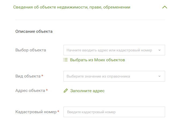Click the "Кадастровый номер" field label
Image resolution: width=182 pixels, height=126 pixels.
pyautogui.click(x=36, y=112)
